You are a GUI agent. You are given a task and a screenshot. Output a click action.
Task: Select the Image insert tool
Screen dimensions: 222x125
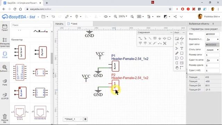click(x=182, y=63)
